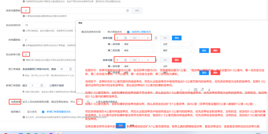Click the 自动改派时间 input showing 10
This screenshot has height=134, width=268.
click(49, 25)
